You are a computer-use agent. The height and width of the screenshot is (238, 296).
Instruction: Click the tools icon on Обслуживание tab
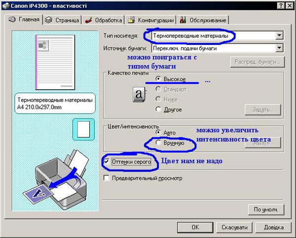(183, 20)
